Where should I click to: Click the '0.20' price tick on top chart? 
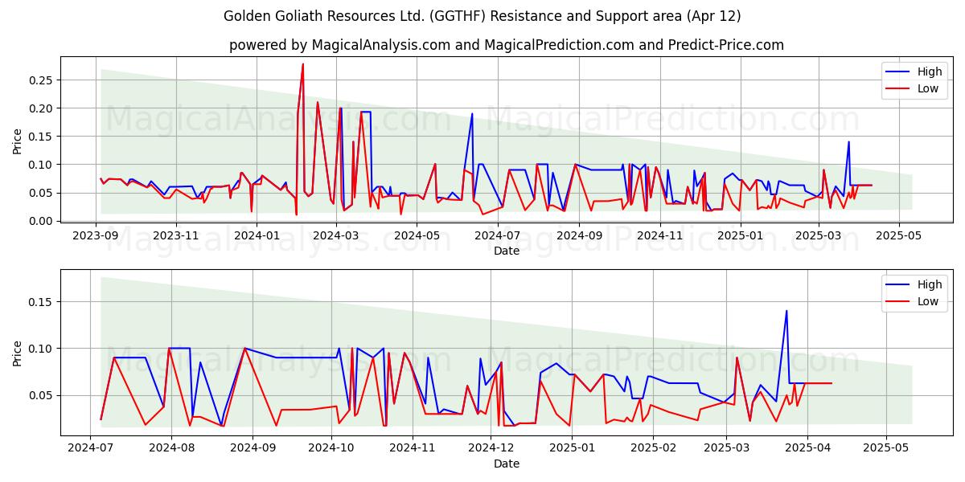click(42, 108)
